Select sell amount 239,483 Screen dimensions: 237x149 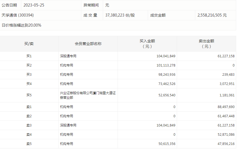(x=228, y=74)
